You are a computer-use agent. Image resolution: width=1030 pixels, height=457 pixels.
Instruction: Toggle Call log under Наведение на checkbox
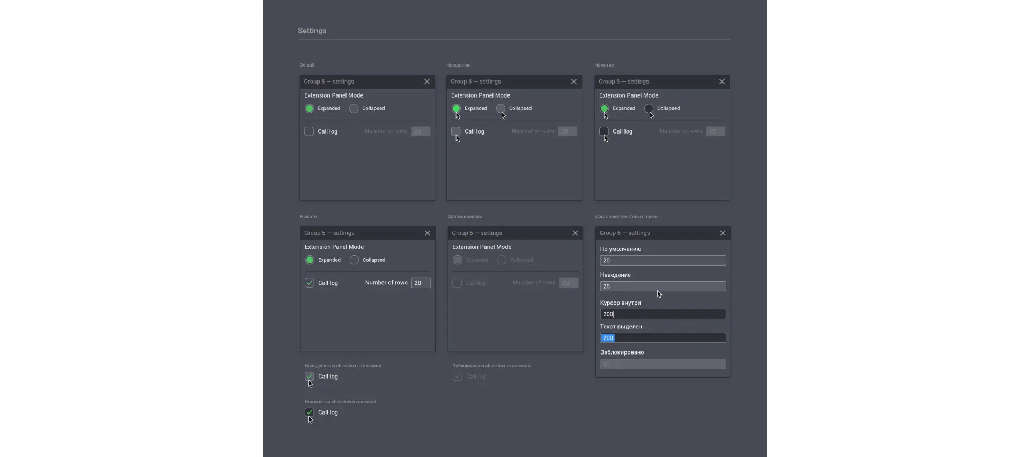(x=310, y=377)
